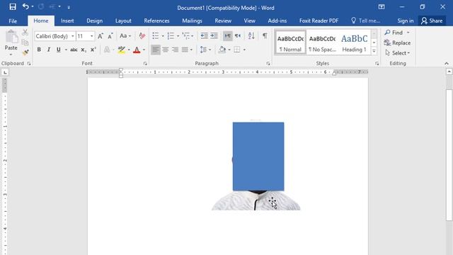Click the Share button
Viewport: 453px width, 255px height.
point(432,21)
